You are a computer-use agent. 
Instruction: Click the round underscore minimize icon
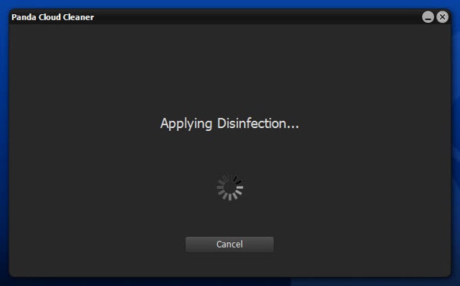(x=428, y=17)
